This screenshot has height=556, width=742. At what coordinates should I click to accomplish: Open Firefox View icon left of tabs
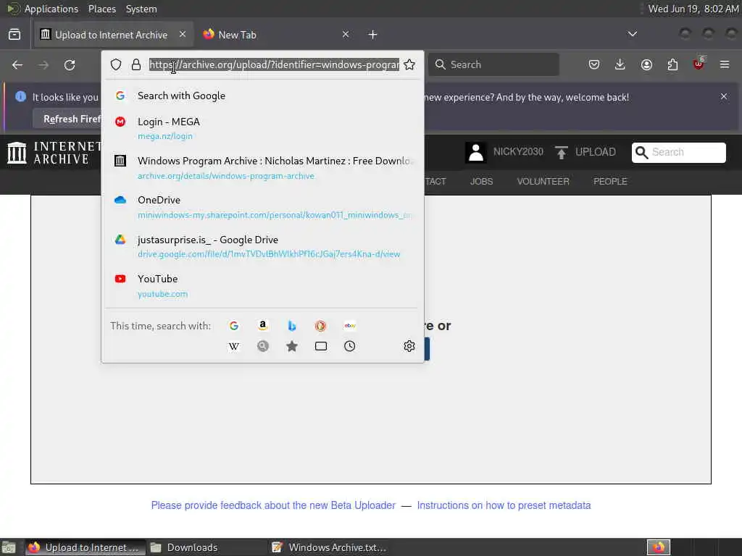(14, 35)
